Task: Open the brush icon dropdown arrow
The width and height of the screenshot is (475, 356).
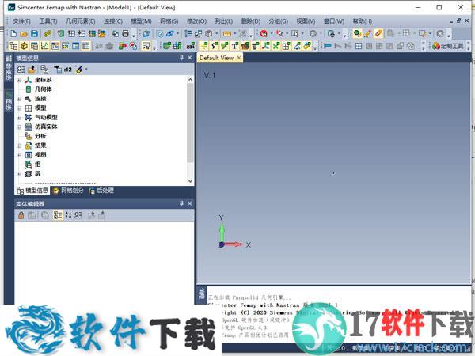Action: click(x=86, y=70)
